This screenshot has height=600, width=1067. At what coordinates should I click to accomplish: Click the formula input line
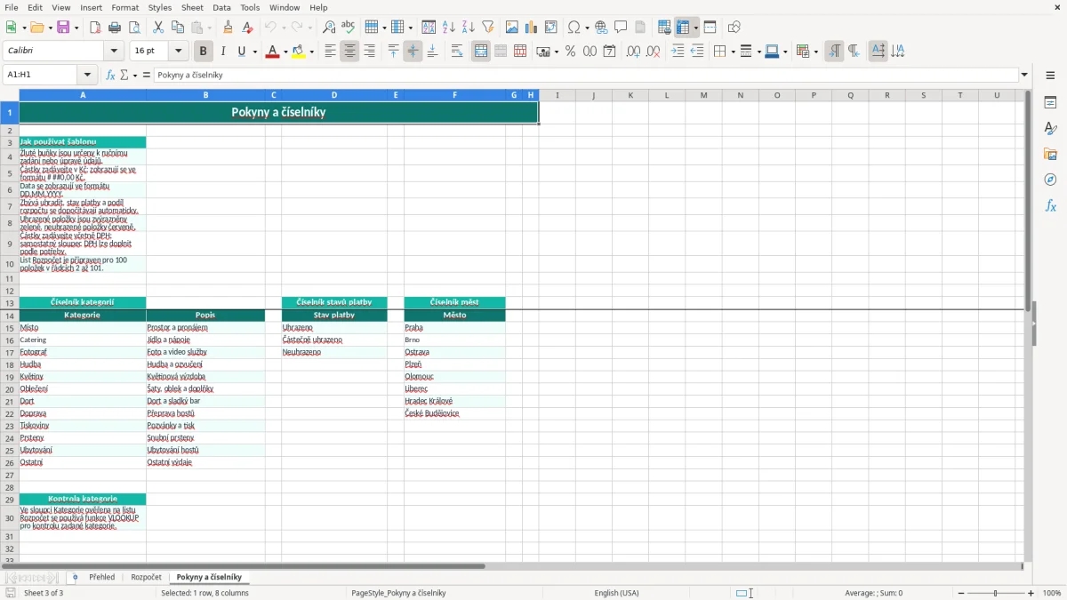pos(586,76)
